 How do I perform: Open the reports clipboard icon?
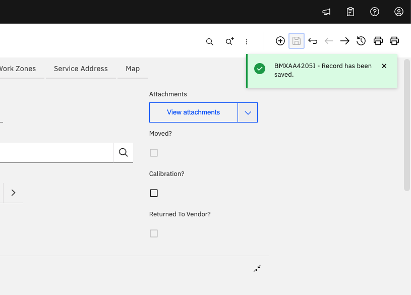click(350, 12)
